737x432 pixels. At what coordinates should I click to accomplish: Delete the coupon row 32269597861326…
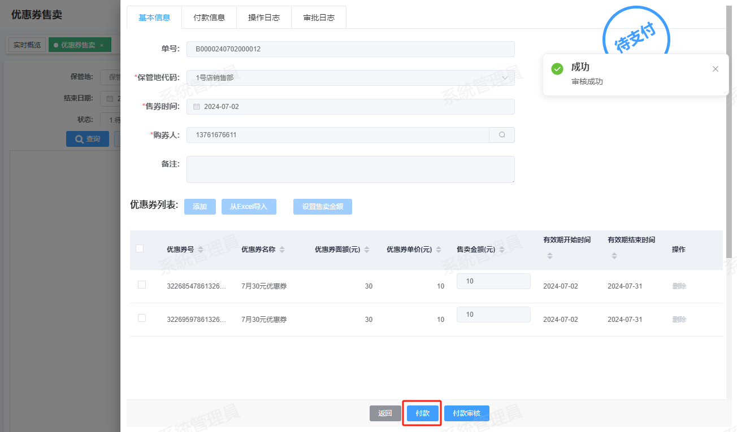point(679,320)
